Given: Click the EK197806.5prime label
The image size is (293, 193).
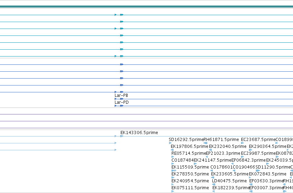Looking at the screenshot, I should point(189,146).
